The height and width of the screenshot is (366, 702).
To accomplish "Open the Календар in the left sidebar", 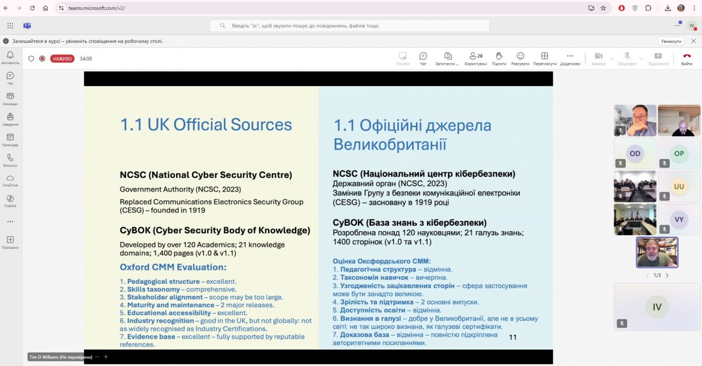I will click(x=10, y=140).
